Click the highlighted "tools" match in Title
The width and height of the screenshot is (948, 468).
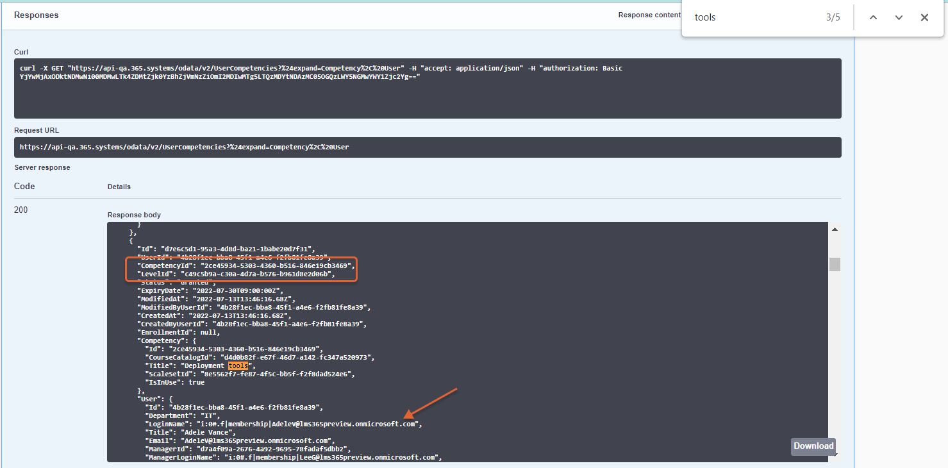(x=238, y=365)
